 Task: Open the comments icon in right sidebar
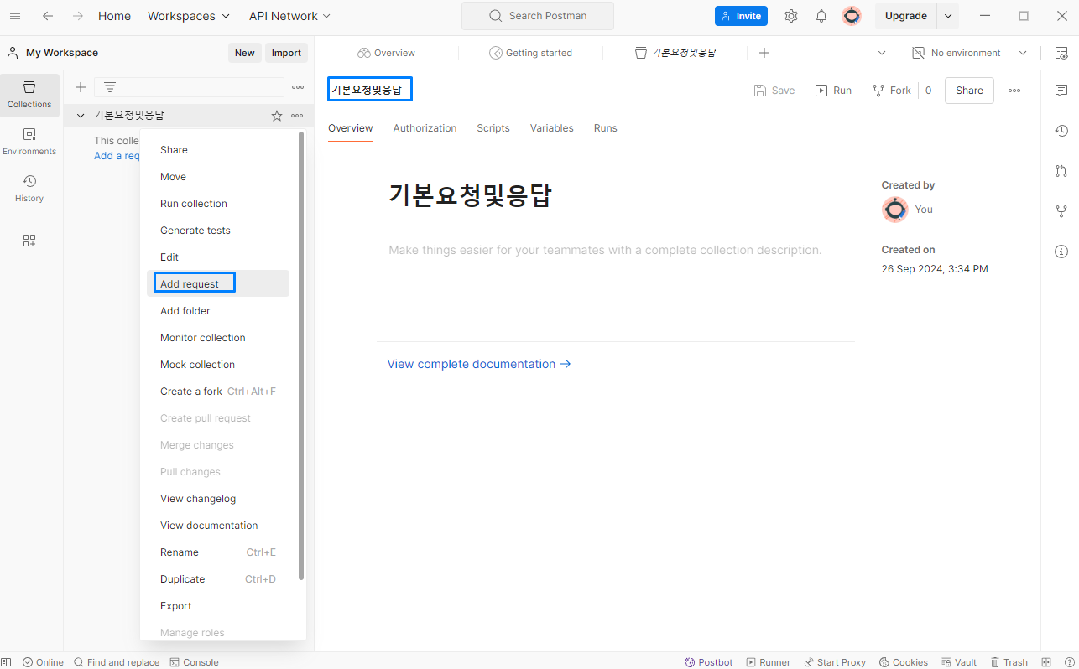pyautogui.click(x=1061, y=90)
